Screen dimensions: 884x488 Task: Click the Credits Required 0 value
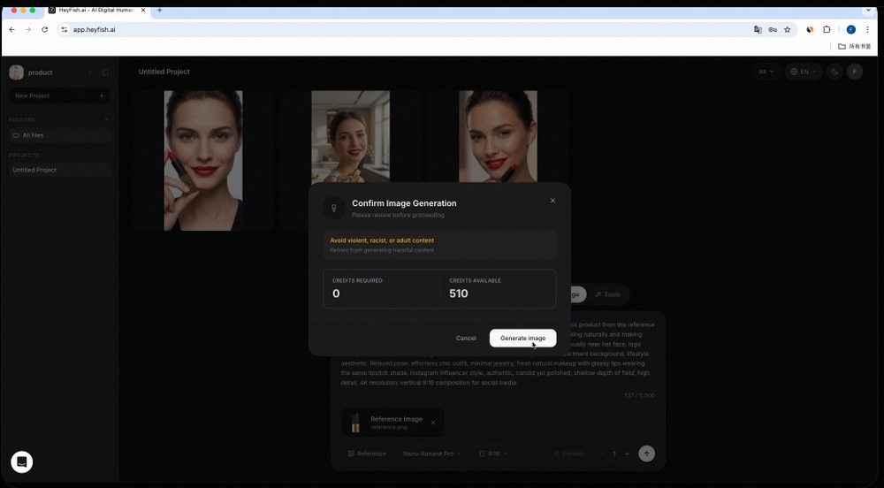point(336,294)
